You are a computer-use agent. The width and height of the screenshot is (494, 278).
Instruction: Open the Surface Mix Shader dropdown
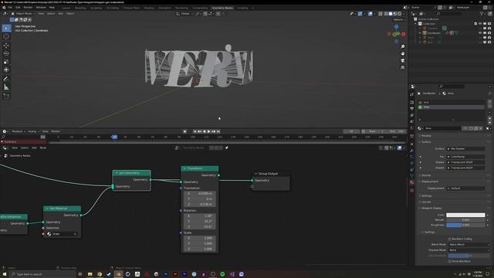pos(465,149)
